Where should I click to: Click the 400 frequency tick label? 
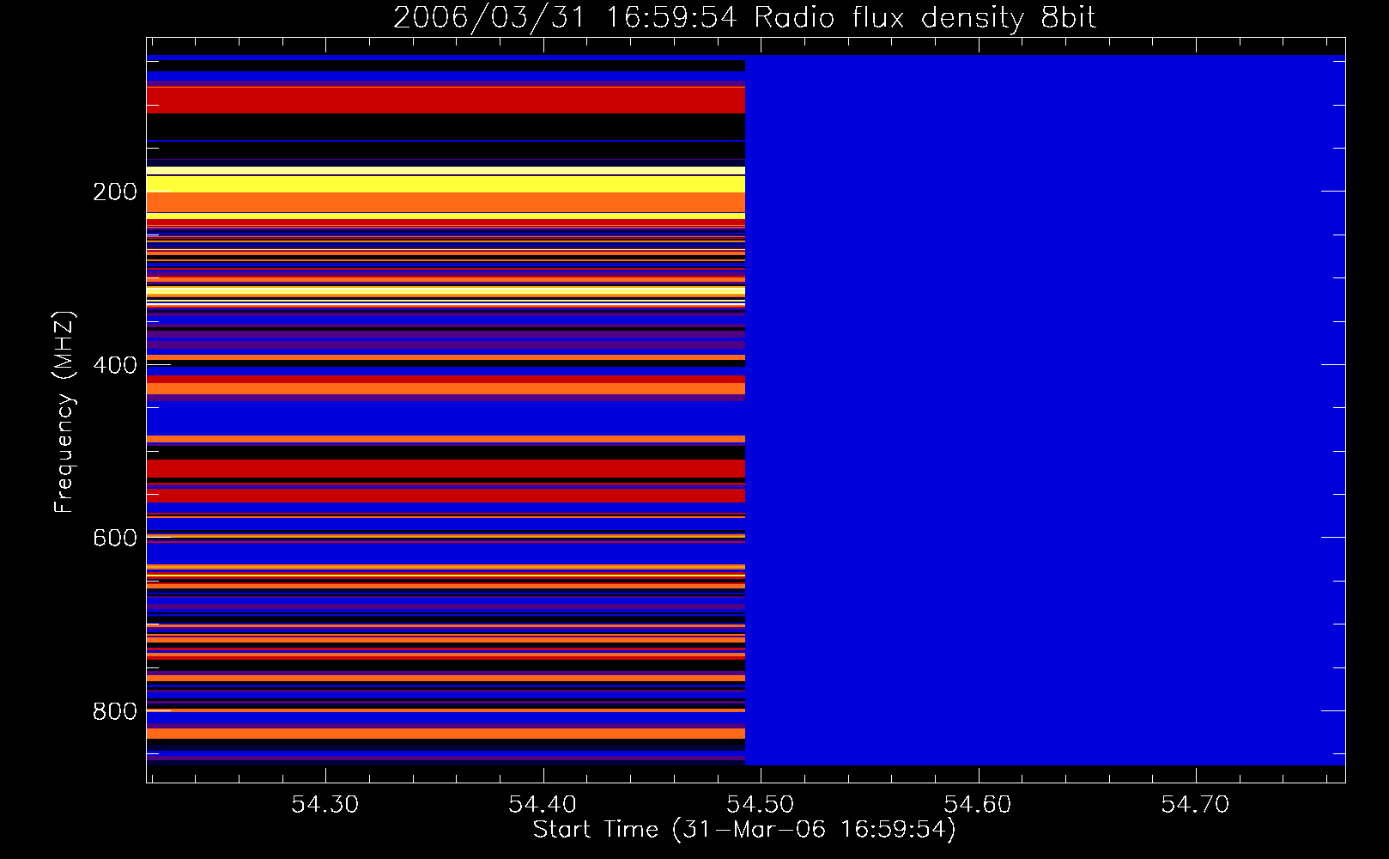tap(115, 365)
